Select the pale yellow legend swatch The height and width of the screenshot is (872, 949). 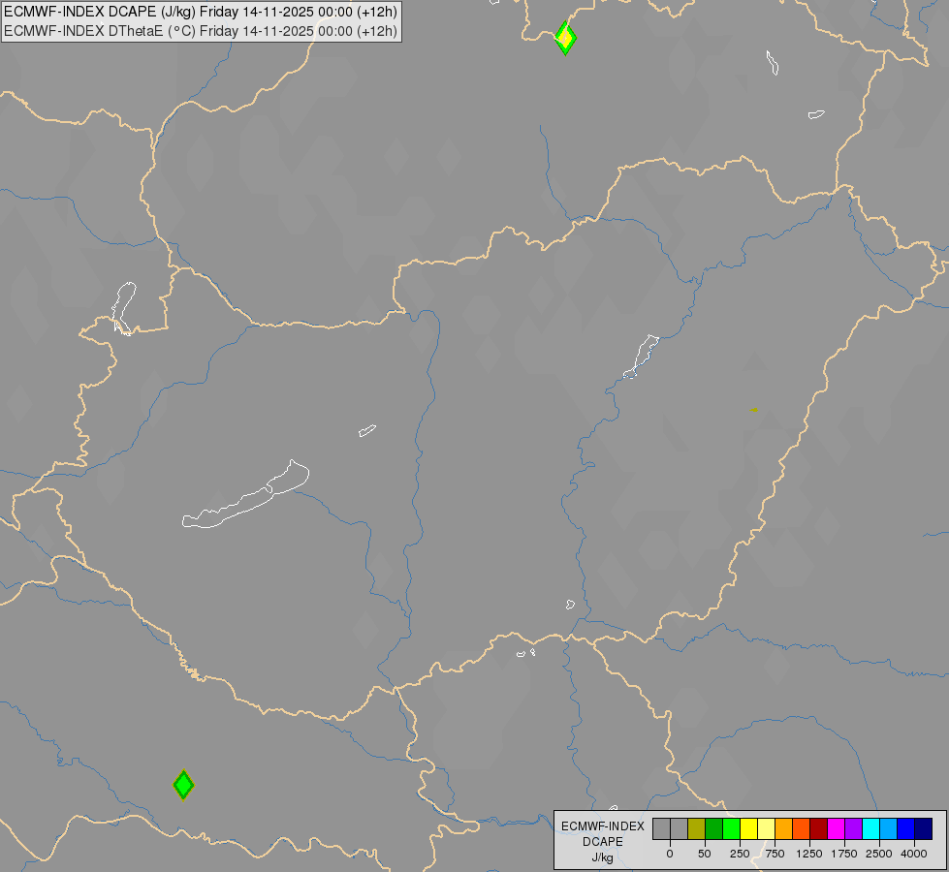766,829
